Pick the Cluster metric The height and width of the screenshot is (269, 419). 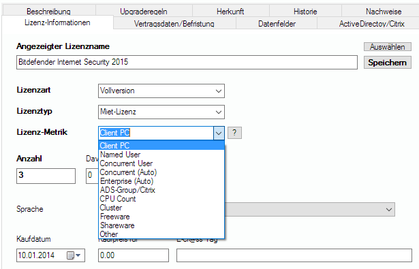point(161,208)
